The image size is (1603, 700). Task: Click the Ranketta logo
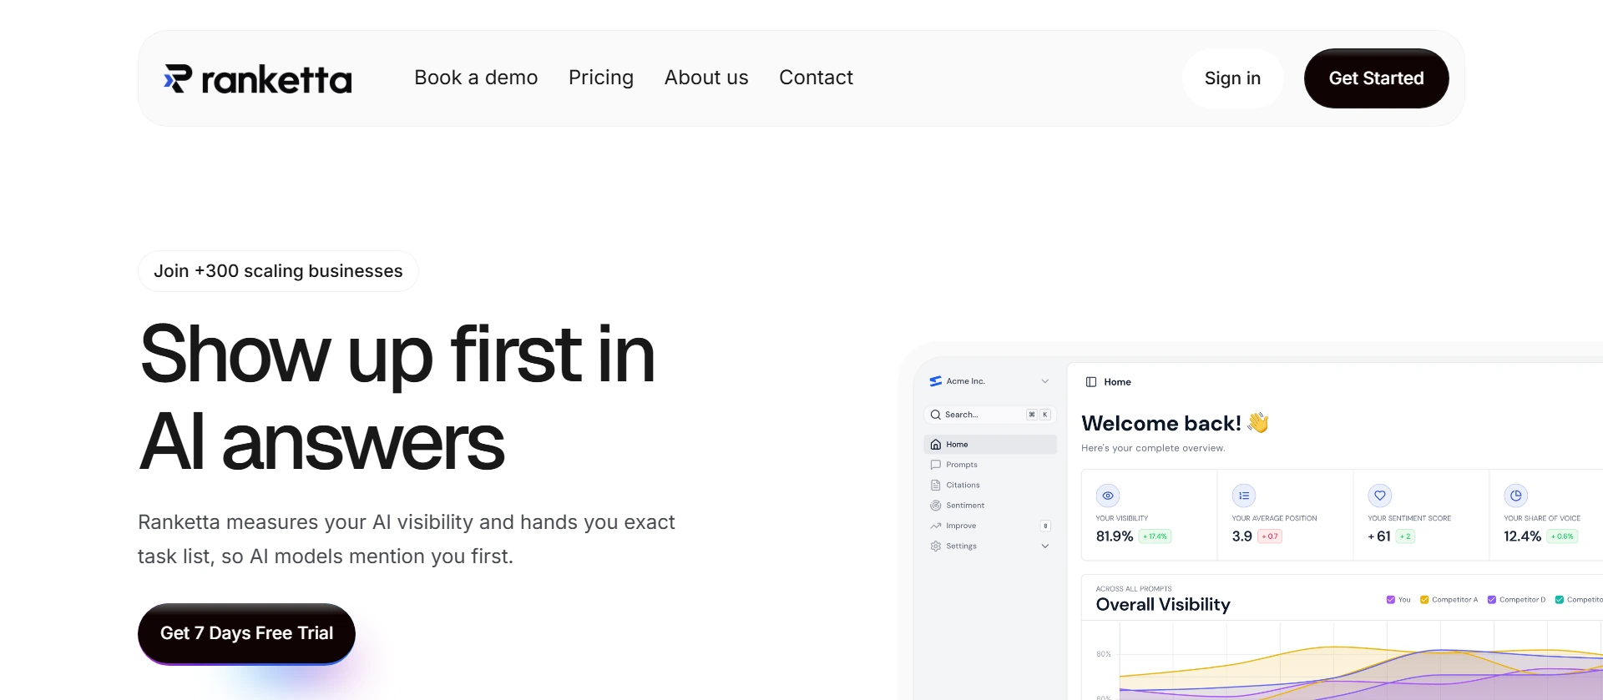point(258,79)
